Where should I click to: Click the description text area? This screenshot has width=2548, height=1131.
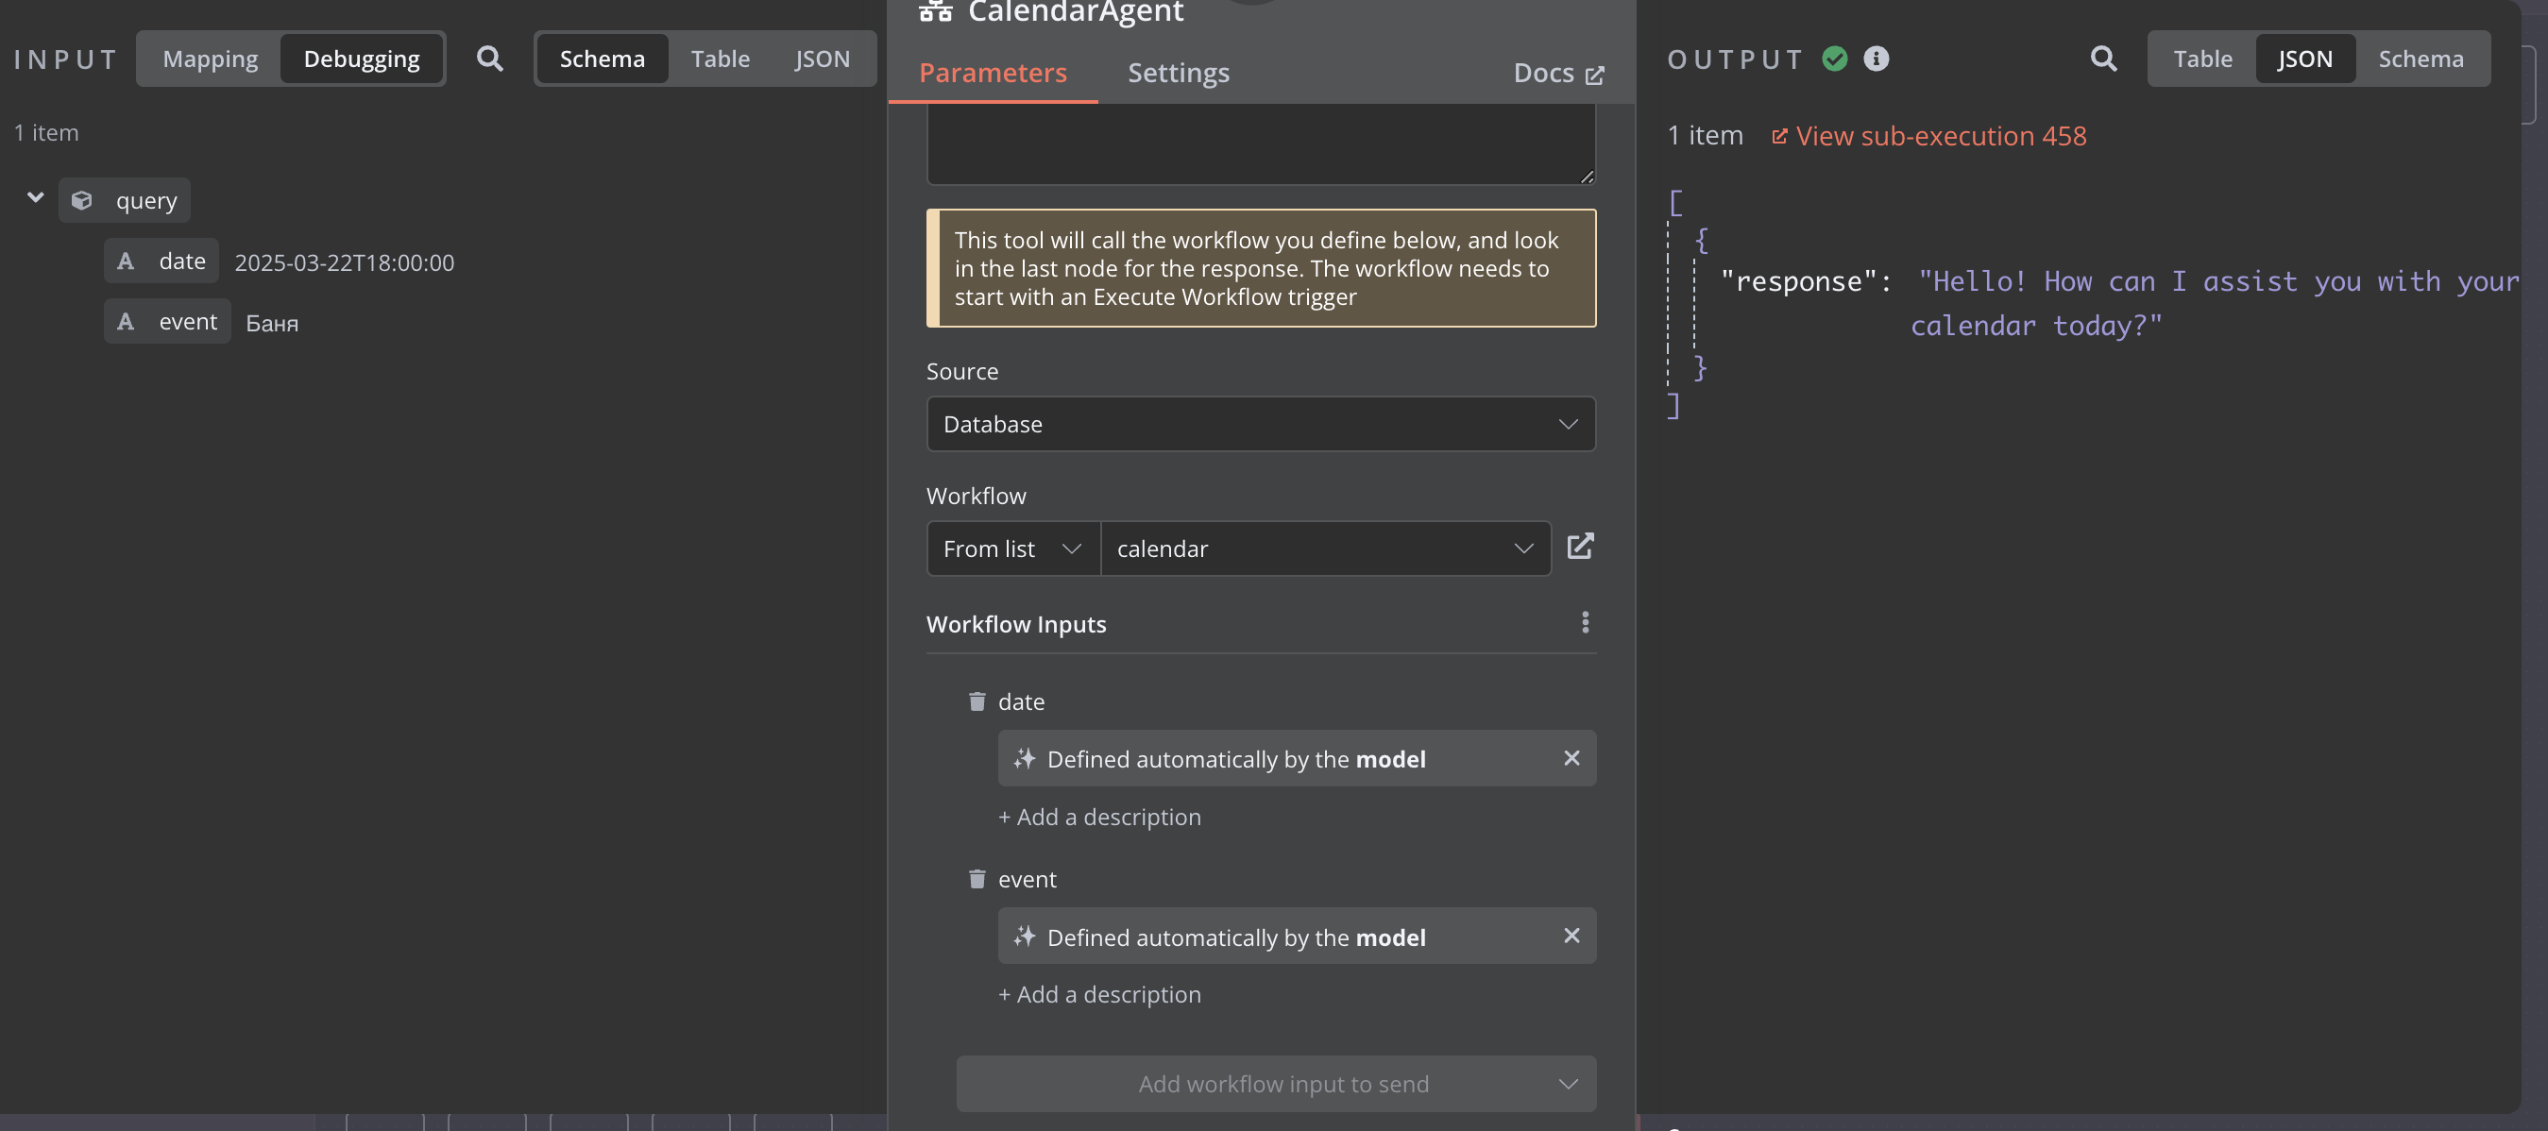click(1260, 144)
